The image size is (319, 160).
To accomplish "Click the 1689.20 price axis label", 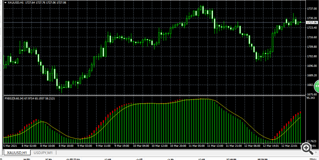I will 312,75.
